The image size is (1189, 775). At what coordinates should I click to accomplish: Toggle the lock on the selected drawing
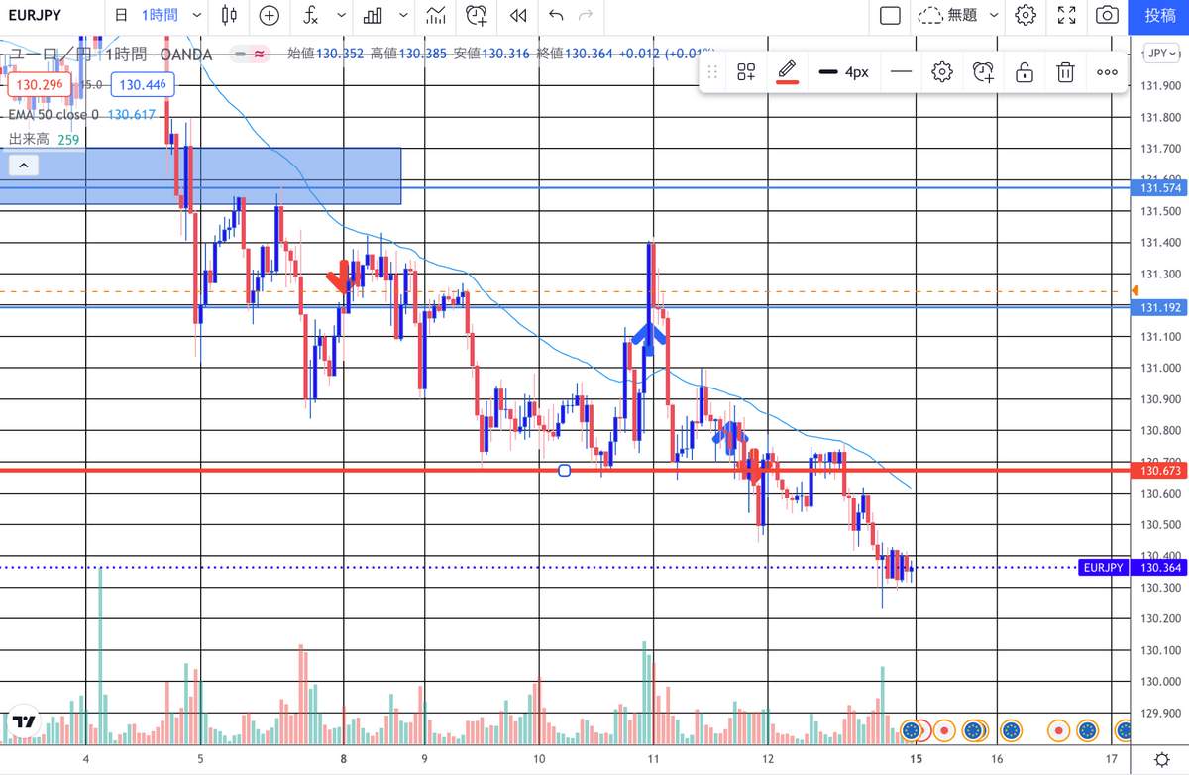[x=1025, y=71]
